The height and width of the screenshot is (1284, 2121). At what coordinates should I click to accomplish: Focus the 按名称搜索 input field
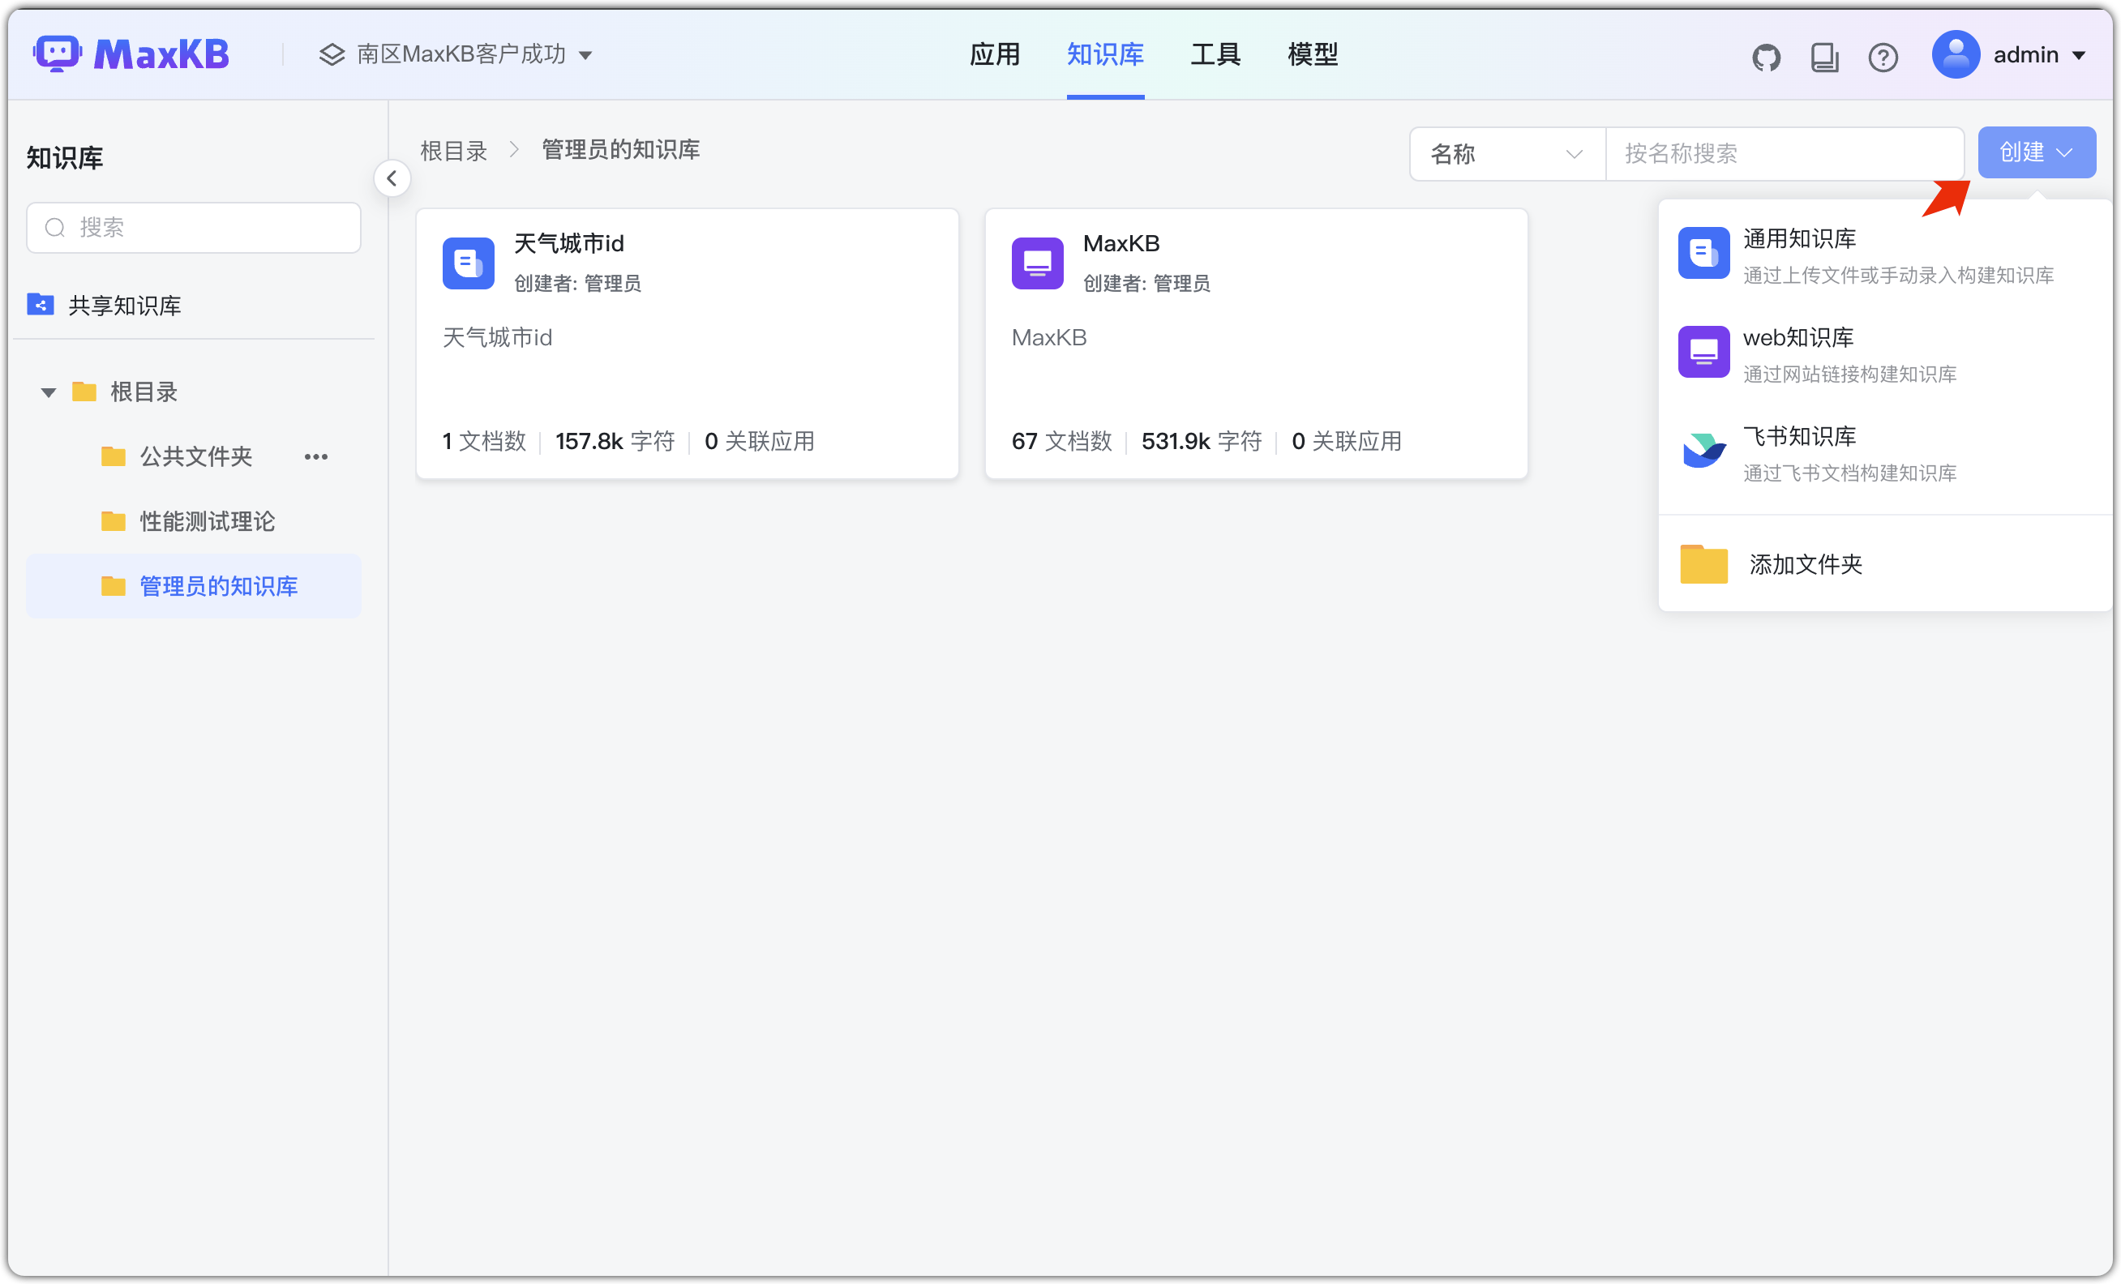(x=1785, y=153)
